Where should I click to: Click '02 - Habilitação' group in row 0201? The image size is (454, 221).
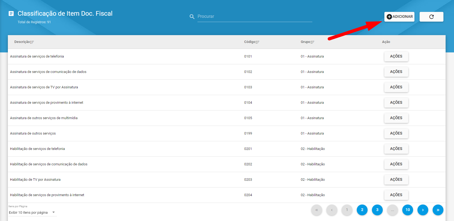point(313,149)
